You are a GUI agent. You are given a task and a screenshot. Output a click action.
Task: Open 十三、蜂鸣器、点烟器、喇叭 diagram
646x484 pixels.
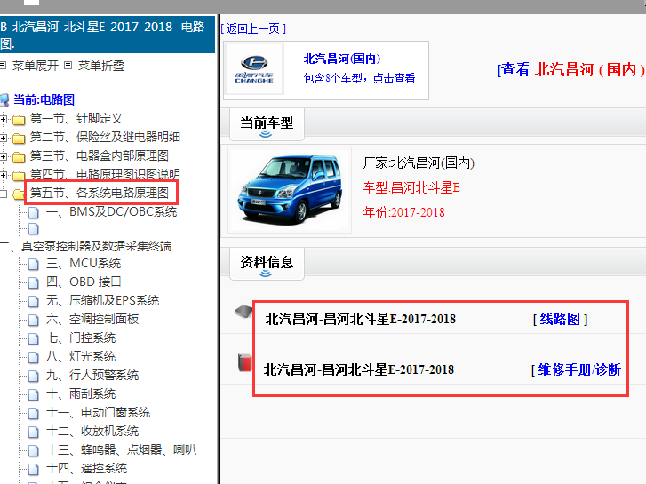(x=122, y=449)
